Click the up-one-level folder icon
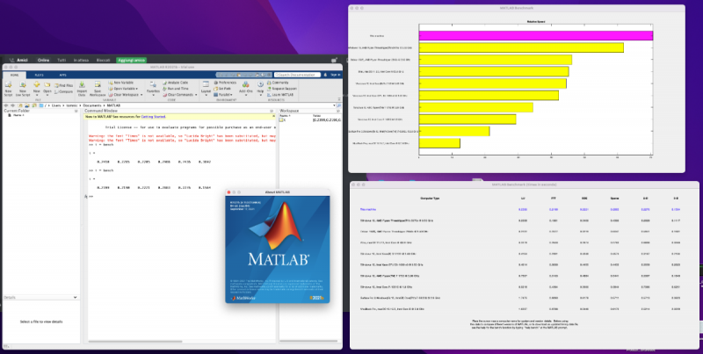This screenshot has width=703, height=354. click(x=20, y=105)
